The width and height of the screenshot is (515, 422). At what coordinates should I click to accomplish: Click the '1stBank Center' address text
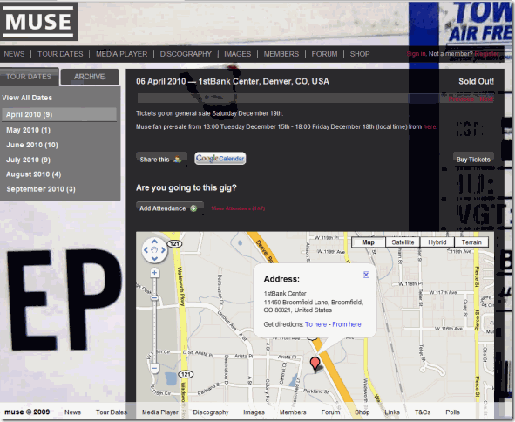(285, 294)
